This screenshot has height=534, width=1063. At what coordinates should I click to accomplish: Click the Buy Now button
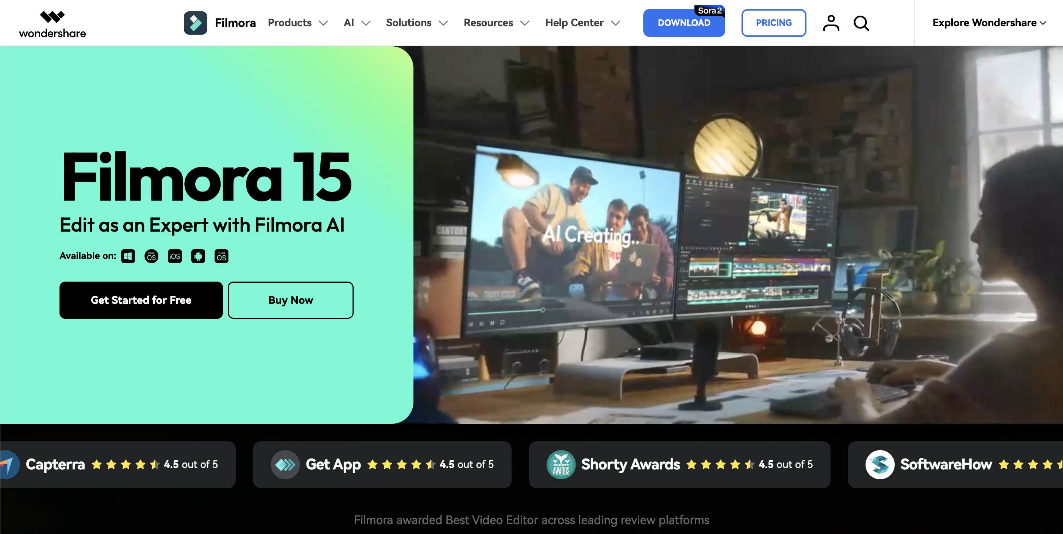[x=290, y=300]
